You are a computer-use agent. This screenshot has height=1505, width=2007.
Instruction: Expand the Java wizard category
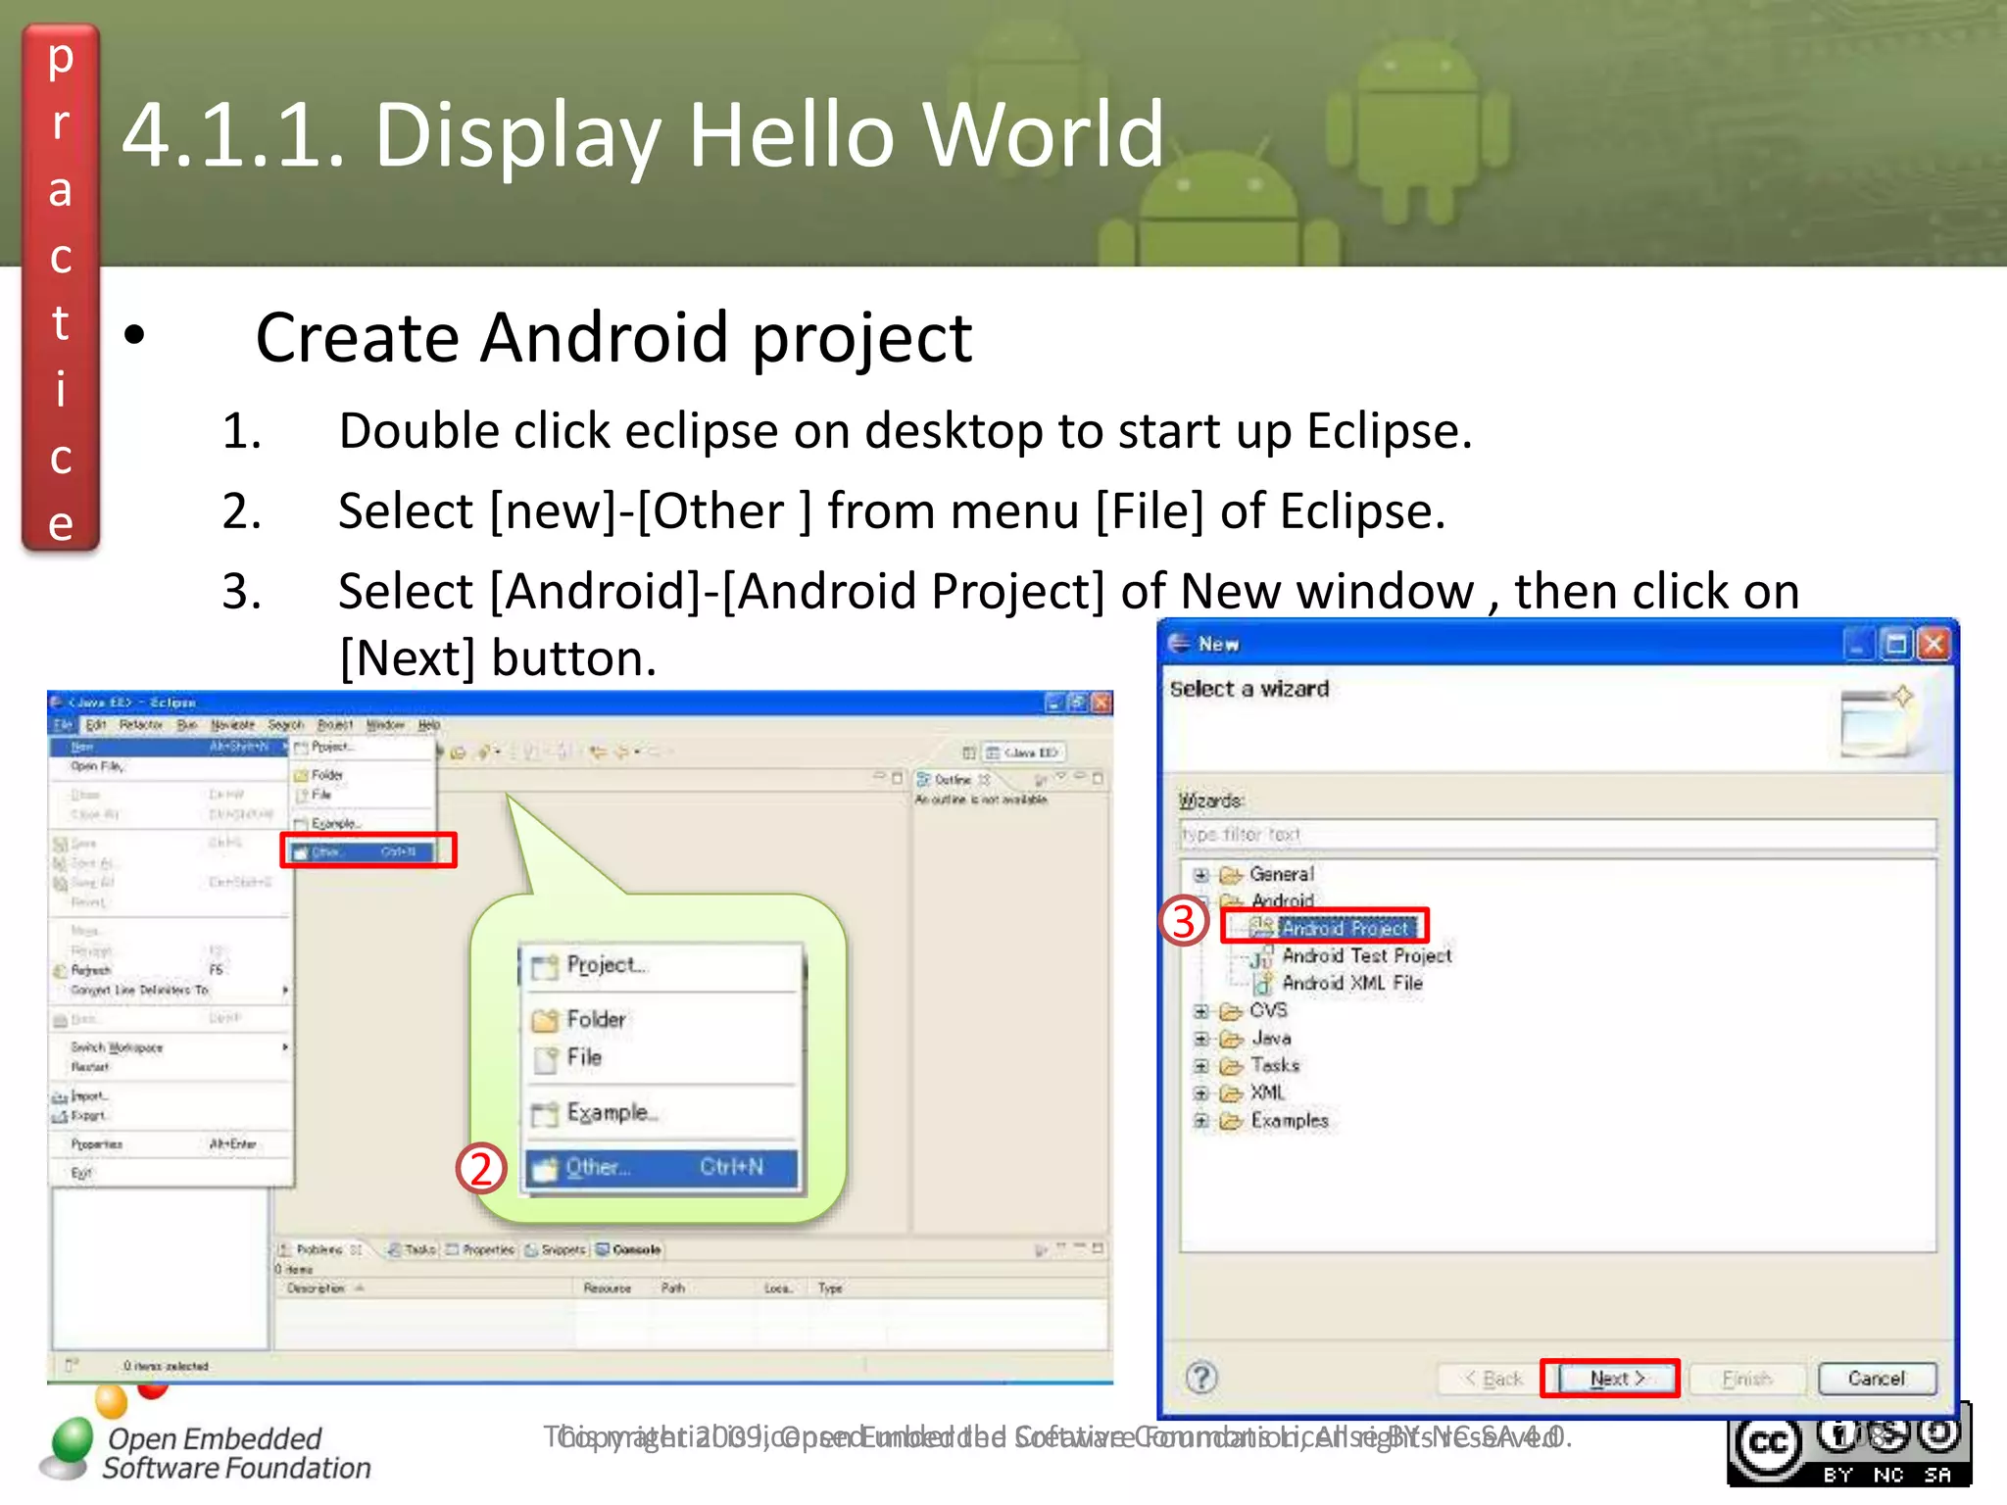coord(1201,1040)
